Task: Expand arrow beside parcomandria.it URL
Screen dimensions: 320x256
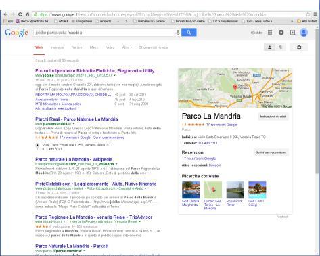Action: [74, 124]
